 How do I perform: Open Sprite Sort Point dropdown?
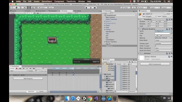(x=163, y=50)
